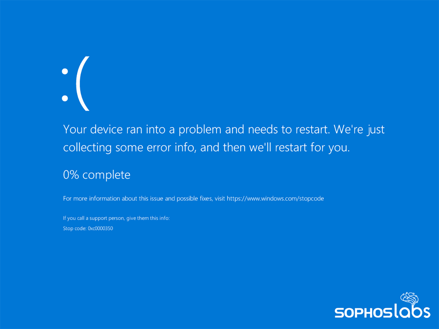Click the "Stop code:" label
439x329 pixels.
pos(75,229)
